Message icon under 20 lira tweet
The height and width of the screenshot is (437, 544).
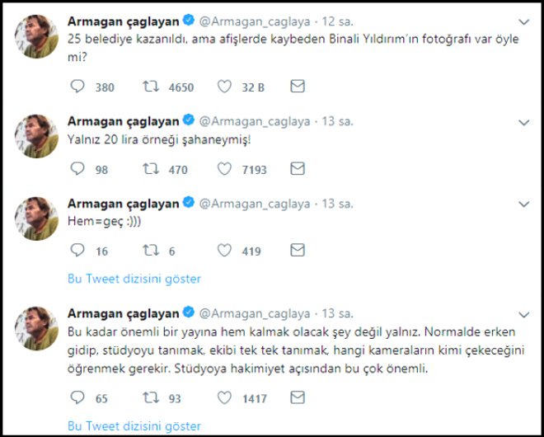click(x=298, y=168)
